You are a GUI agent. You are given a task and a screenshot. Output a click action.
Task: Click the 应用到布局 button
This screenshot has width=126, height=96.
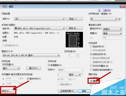[67, 91]
